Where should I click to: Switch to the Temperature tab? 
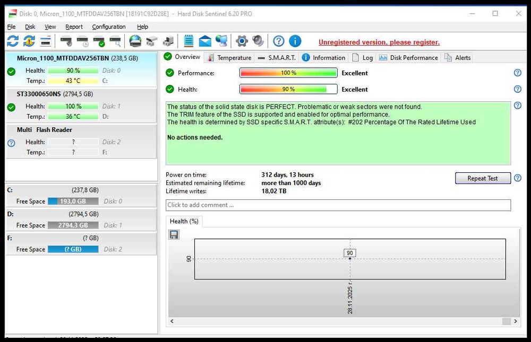click(229, 58)
